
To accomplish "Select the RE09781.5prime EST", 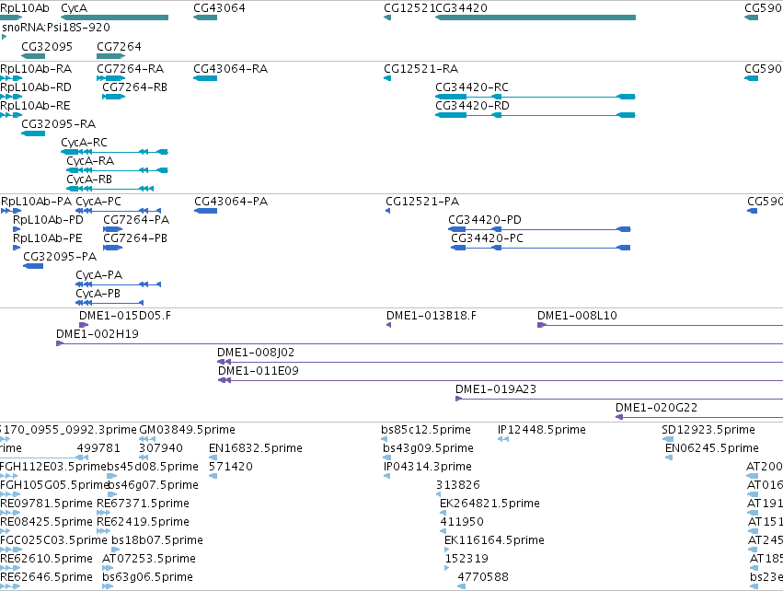I will pos(10,513).
